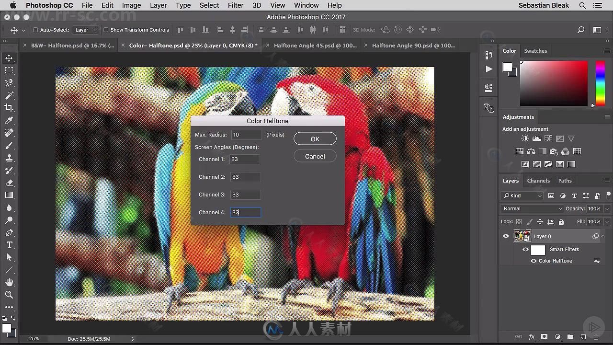Screen dimensions: 613x345
Task: Click Cancel in Color Halftone dialog
Action: (x=315, y=156)
